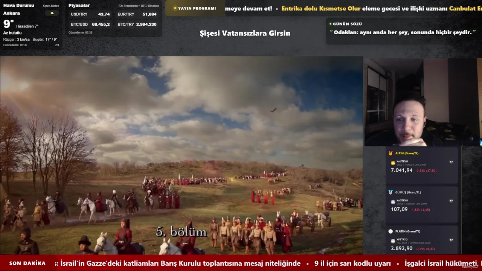The image size is (482, 271).
Task: Click the 'Bugün: 17° / 9°' value
Action: click(45, 40)
